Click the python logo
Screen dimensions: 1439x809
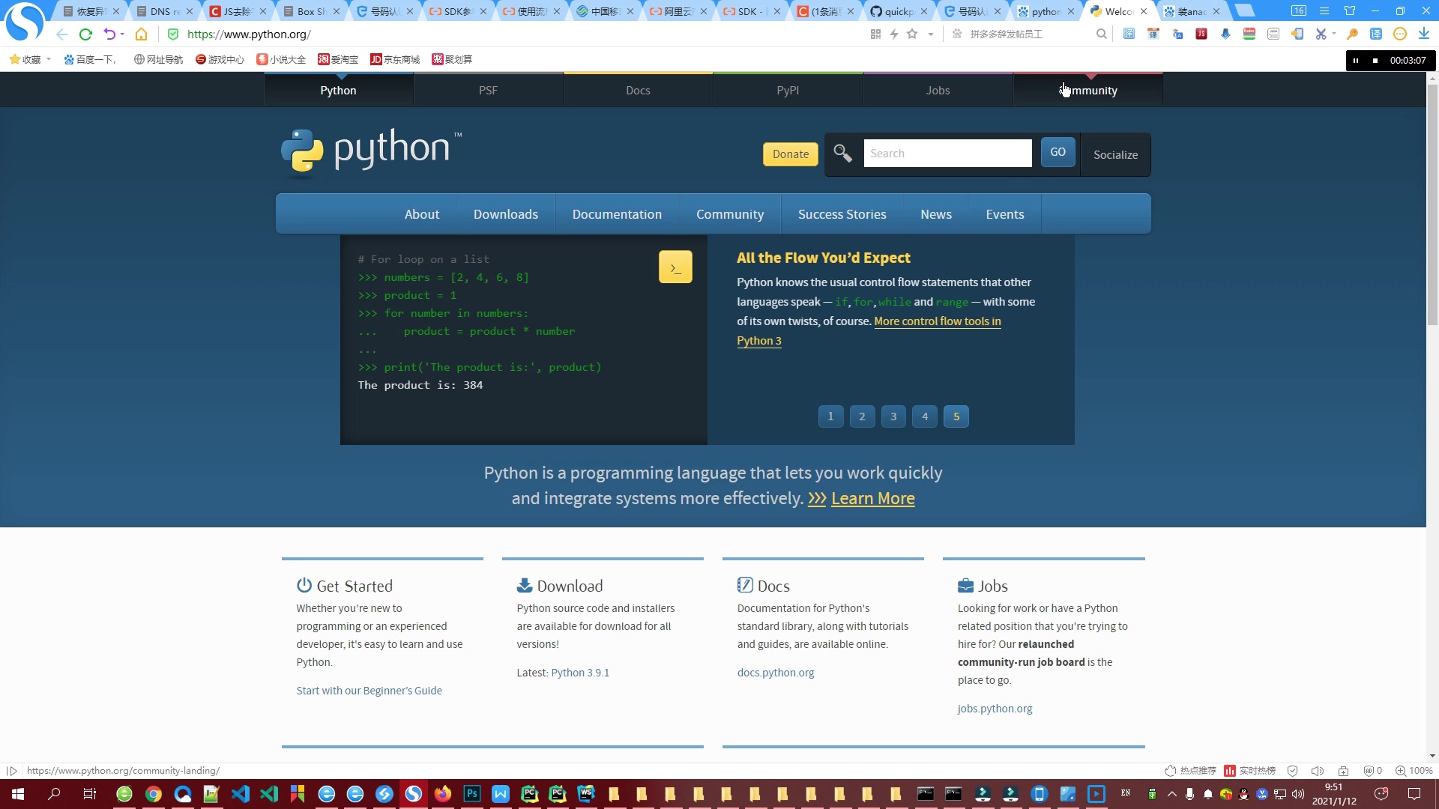click(x=372, y=152)
